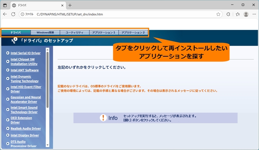Click bullet icon beside Realtek Audio Driver
Viewport: 259px width, 150px height.
[x=8, y=129]
